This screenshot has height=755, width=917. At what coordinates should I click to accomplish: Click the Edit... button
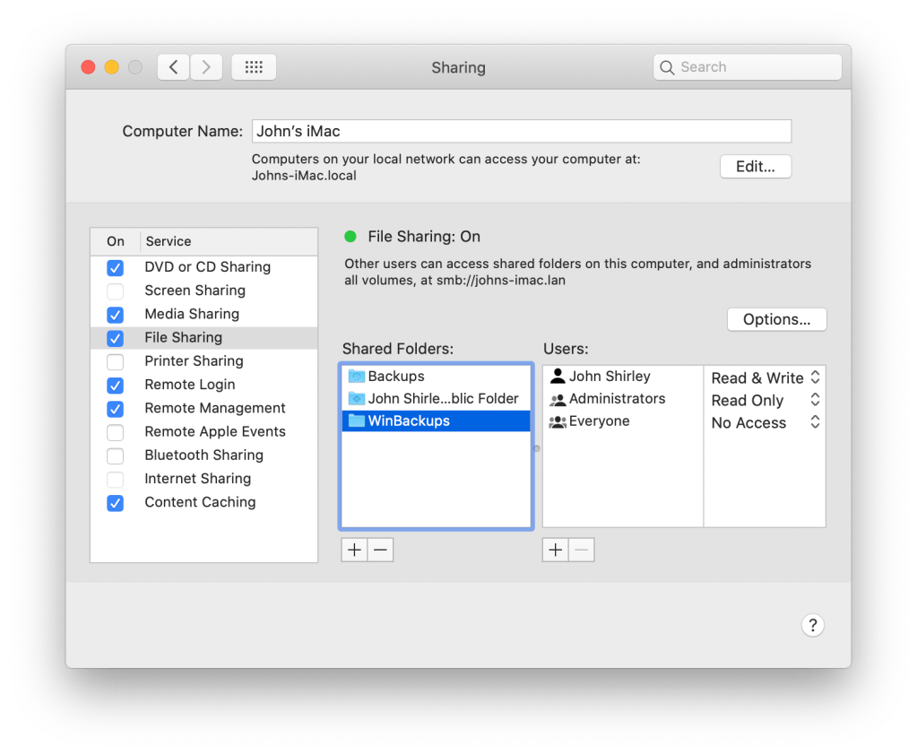click(755, 167)
